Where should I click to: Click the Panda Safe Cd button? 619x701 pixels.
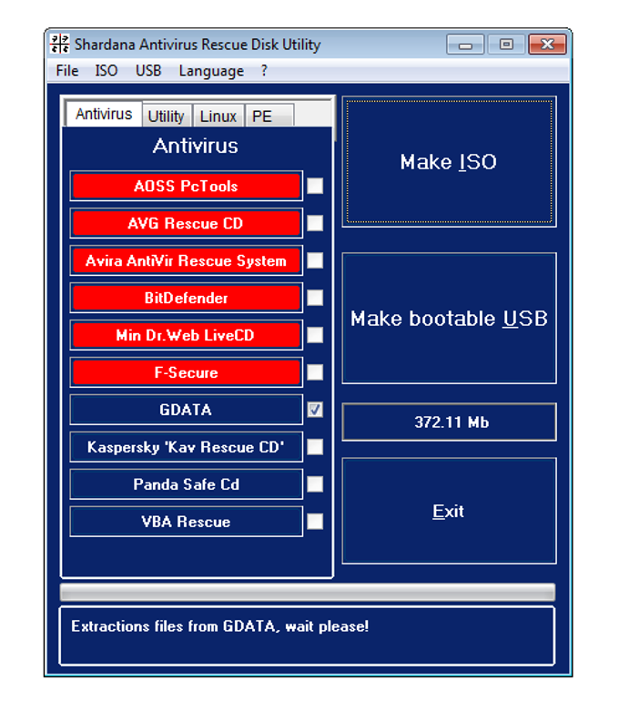pyautogui.click(x=186, y=484)
